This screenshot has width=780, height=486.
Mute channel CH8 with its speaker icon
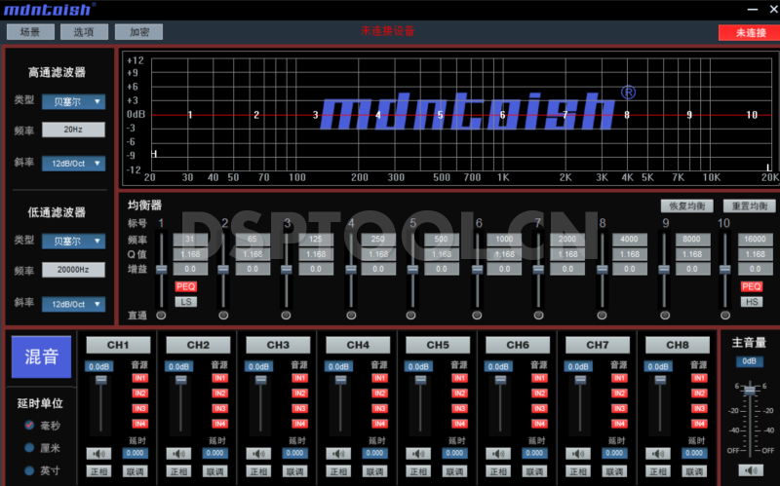658,453
